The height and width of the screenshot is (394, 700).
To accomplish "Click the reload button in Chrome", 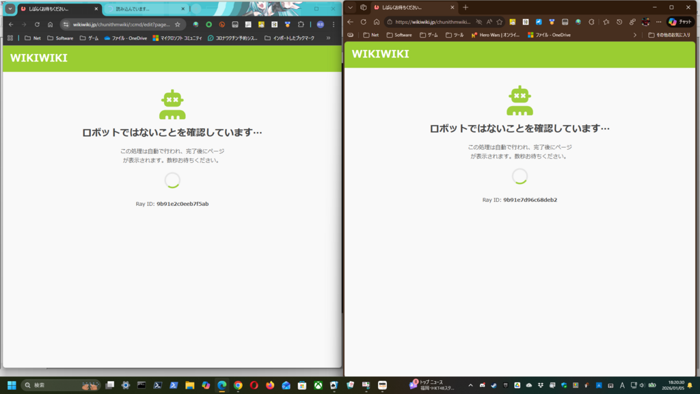I will click(x=37, y=25).
